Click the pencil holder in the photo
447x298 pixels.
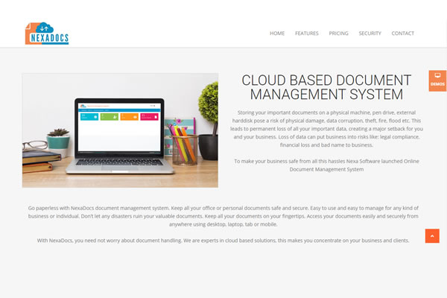click(183, 145)
